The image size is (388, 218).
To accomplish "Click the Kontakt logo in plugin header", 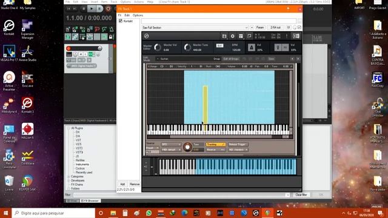I will pyautogui.click(x=147, y=36).
